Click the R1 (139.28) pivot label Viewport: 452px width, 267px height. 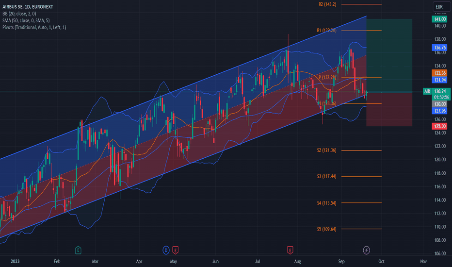326,30
